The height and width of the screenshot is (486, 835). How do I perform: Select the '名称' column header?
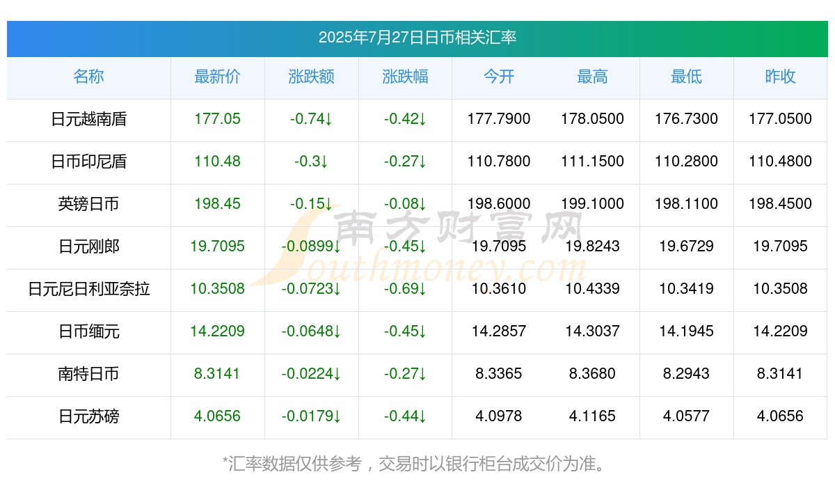89,77
